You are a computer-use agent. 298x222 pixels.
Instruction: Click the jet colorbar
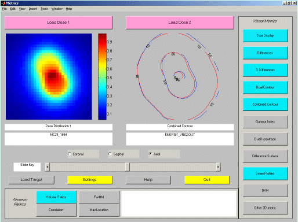pos(102,77)
